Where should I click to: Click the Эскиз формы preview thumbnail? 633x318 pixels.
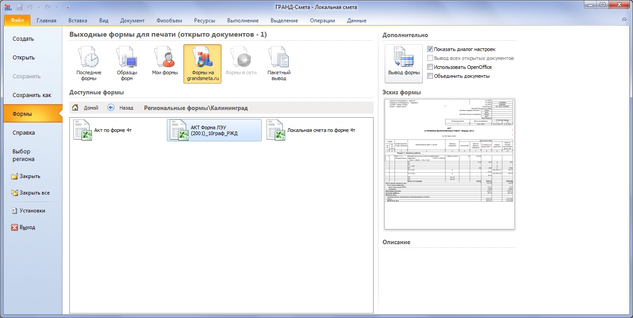449,164
